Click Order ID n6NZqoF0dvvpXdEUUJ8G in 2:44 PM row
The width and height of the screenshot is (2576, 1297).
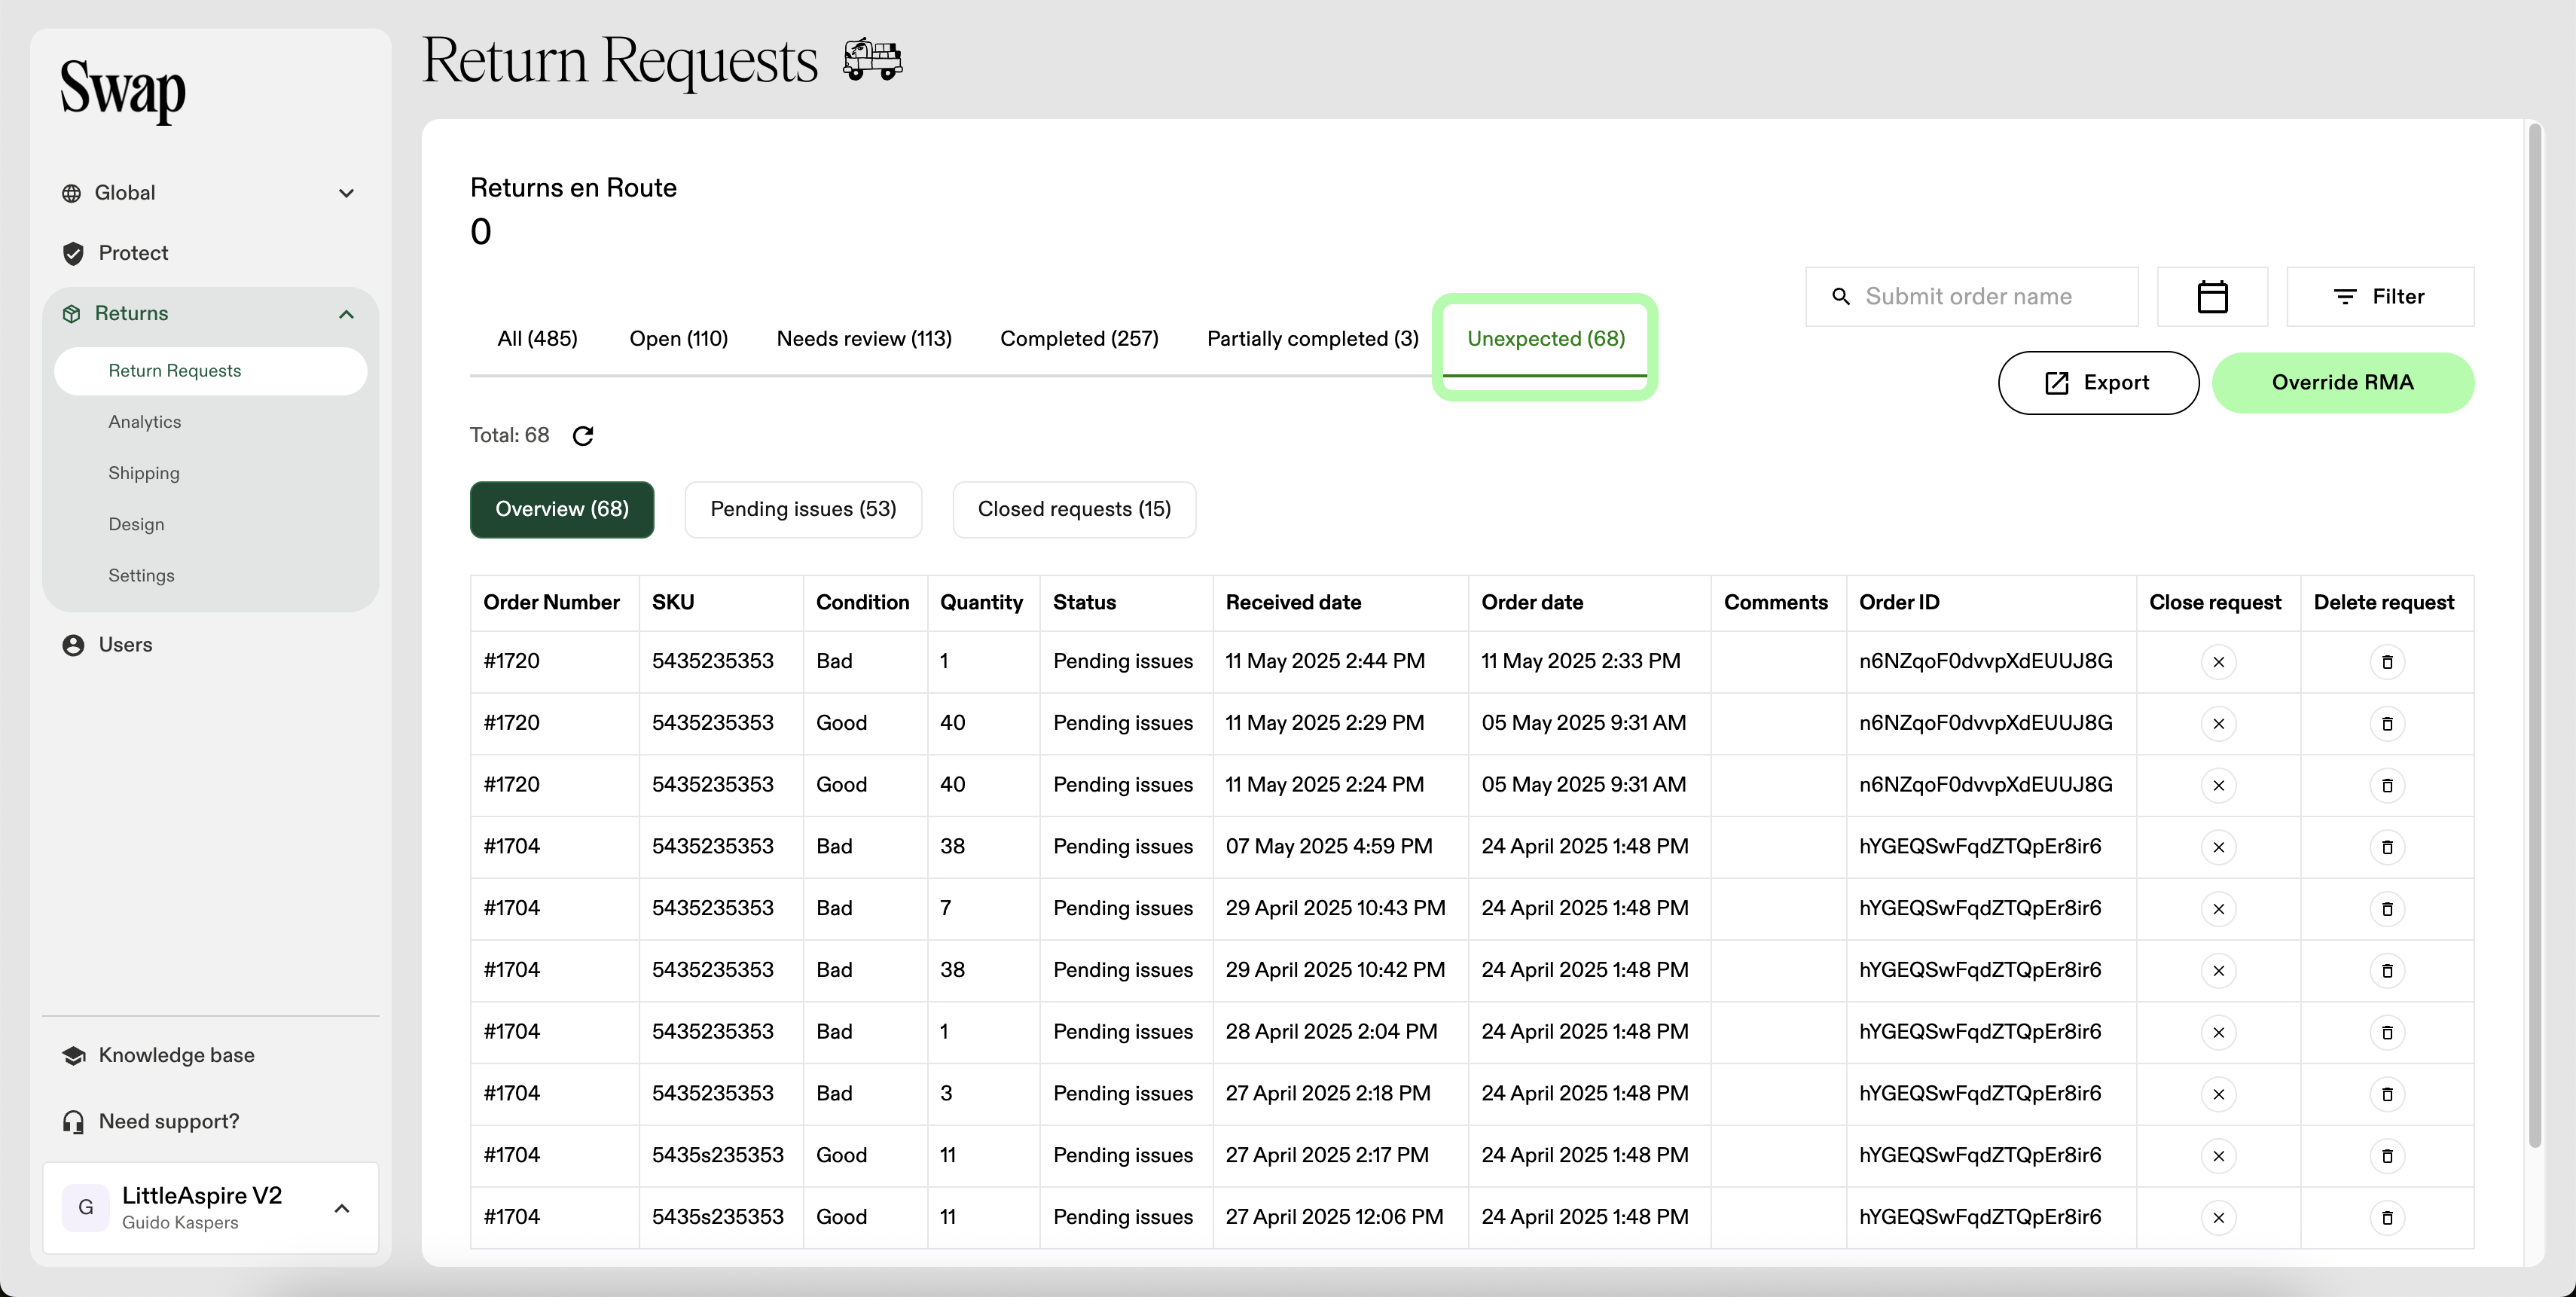[1985, 661]
